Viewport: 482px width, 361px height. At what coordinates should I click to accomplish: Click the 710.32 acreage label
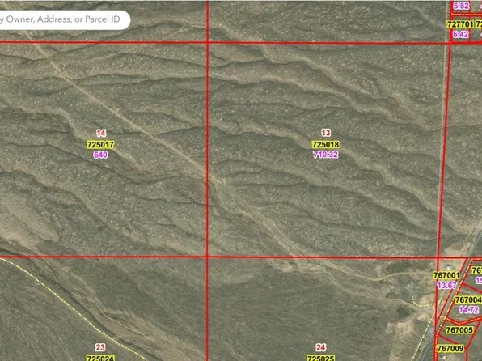pyautogui.click(x=326, y=154)
